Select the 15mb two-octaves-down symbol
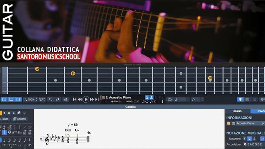Image resolution: width=265 pixels, height=149 pixels. [x=30, y=132]
